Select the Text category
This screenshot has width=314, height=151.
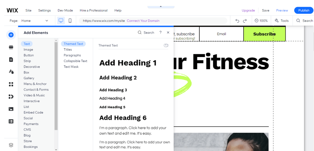coord(27,44)
